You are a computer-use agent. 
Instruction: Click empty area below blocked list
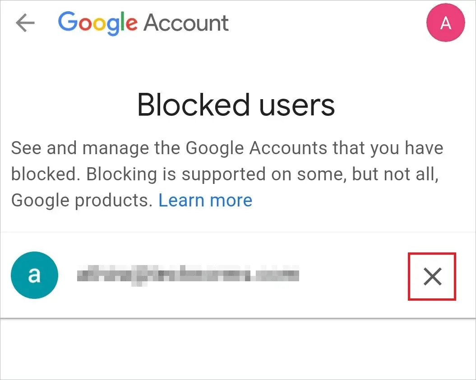[x=238, y=349]
